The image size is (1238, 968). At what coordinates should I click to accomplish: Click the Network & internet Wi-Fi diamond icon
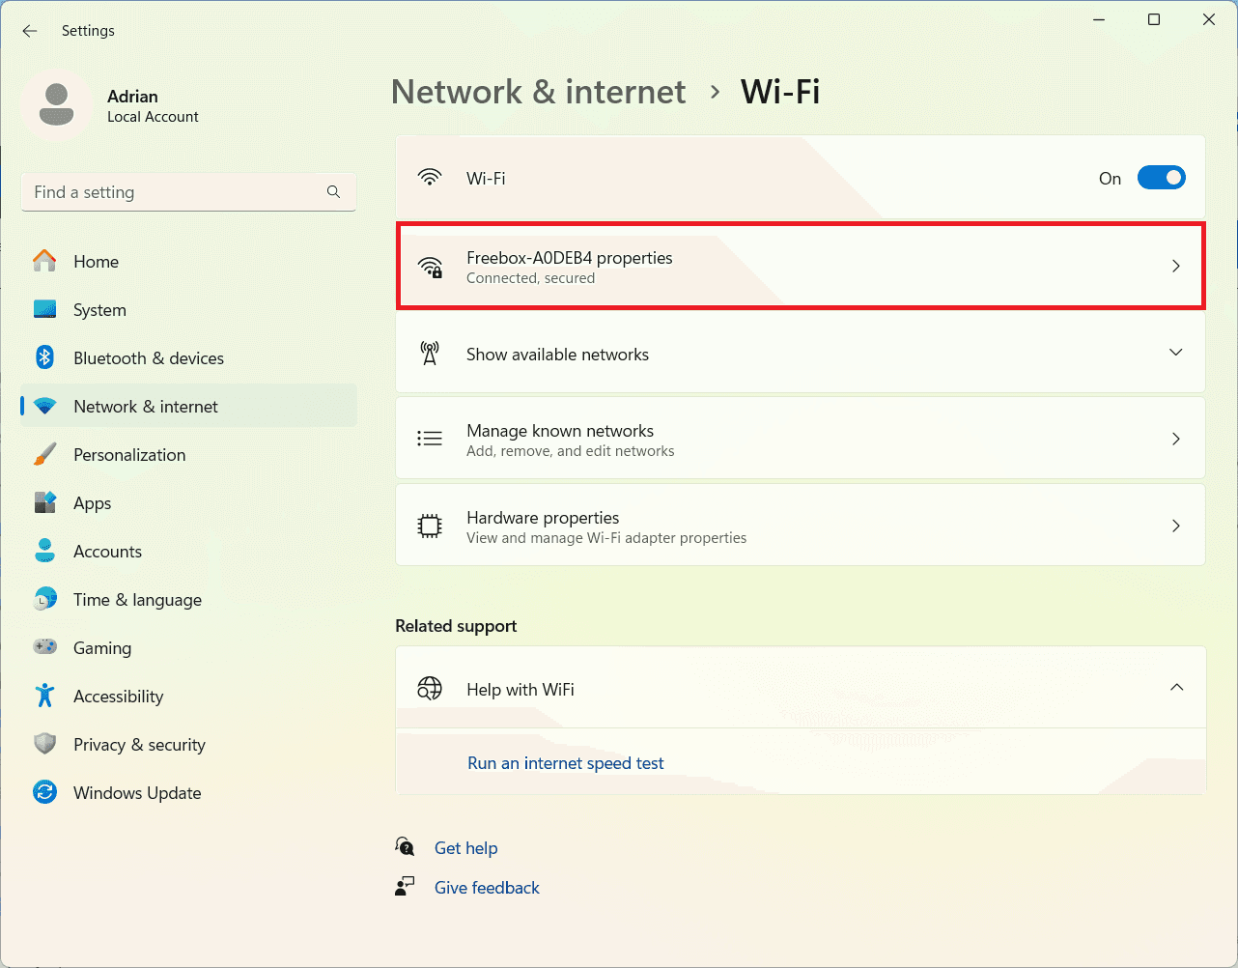click(x=44, y=406)
